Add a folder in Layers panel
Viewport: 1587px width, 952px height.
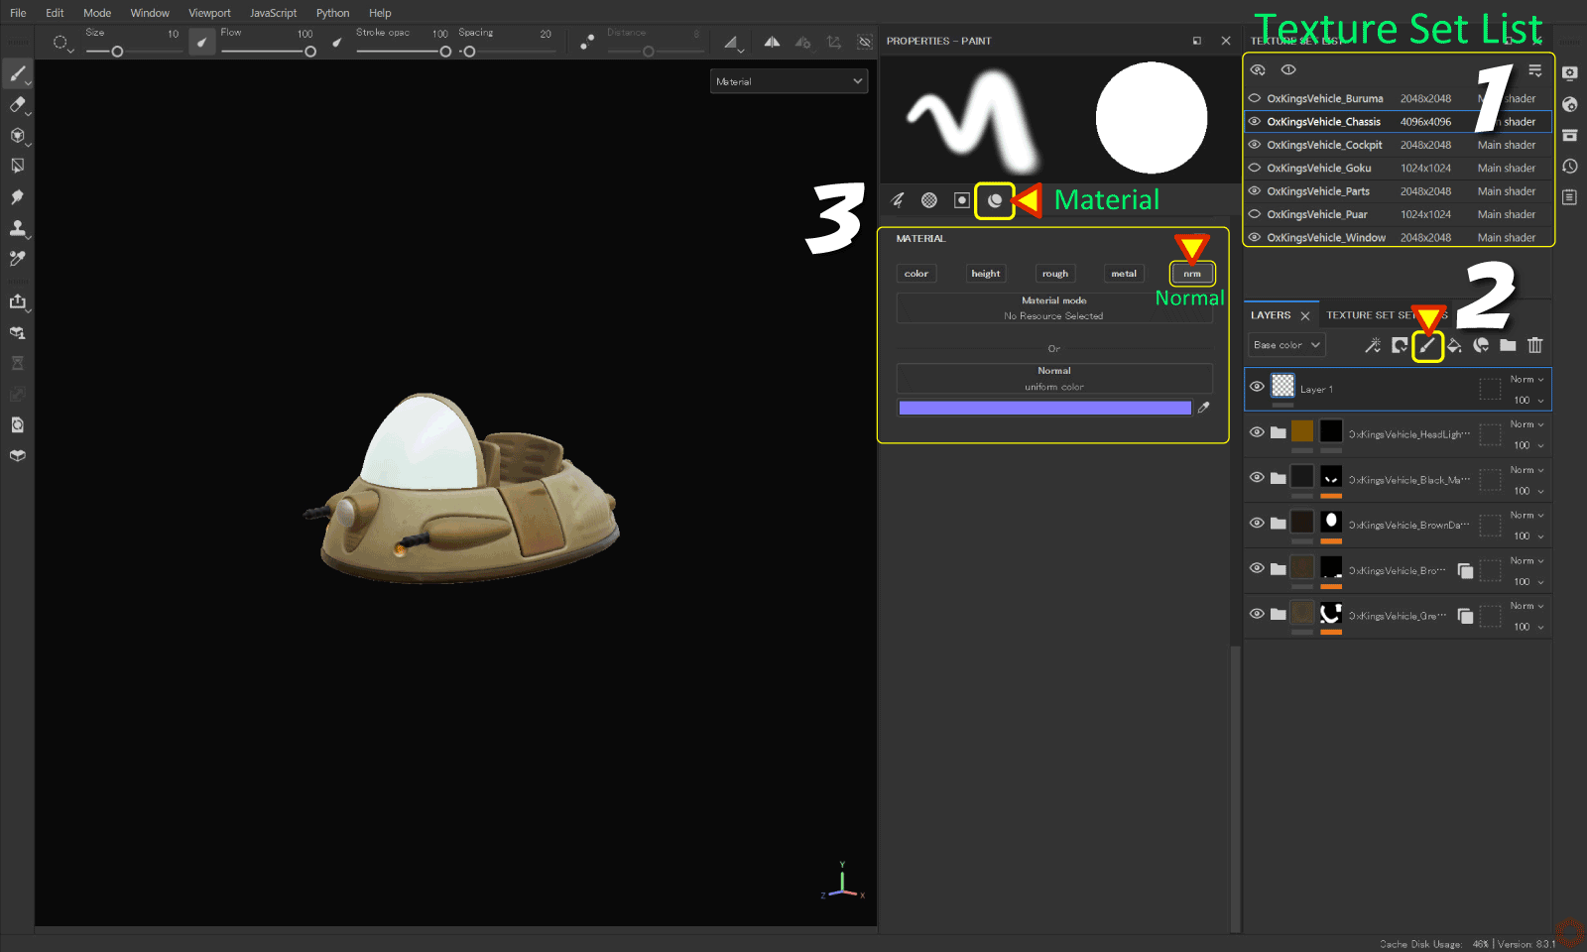pyautogui.click(x=1508, y=345)
